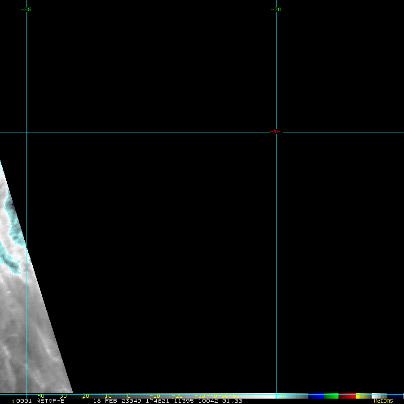The image size is (404, 404).
Task: Click the -70 longitude label
Action: (x=277, y=9)
